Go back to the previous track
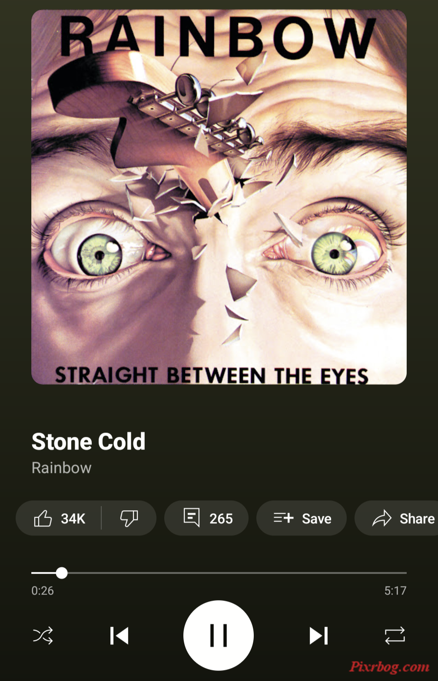 (119, 635)
